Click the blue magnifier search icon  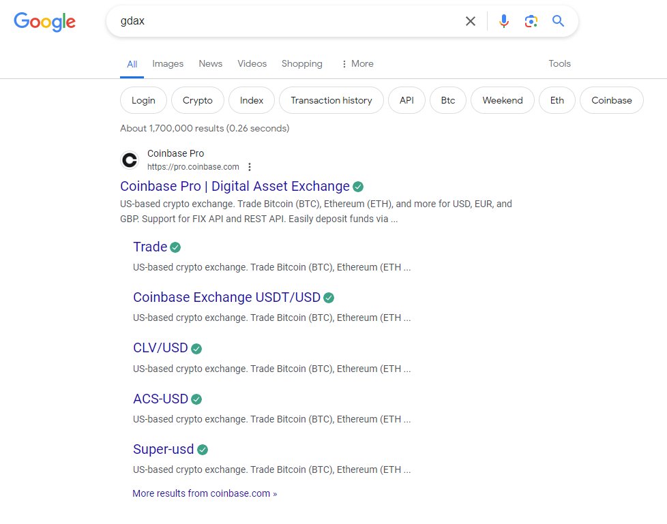tap(558, 21)
